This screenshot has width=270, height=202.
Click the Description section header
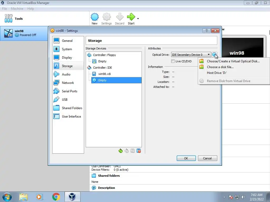(x=106, y=188)
